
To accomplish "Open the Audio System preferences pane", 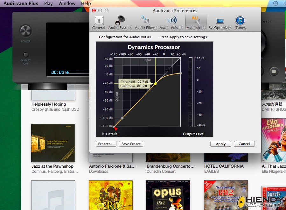I will point(120,23).
